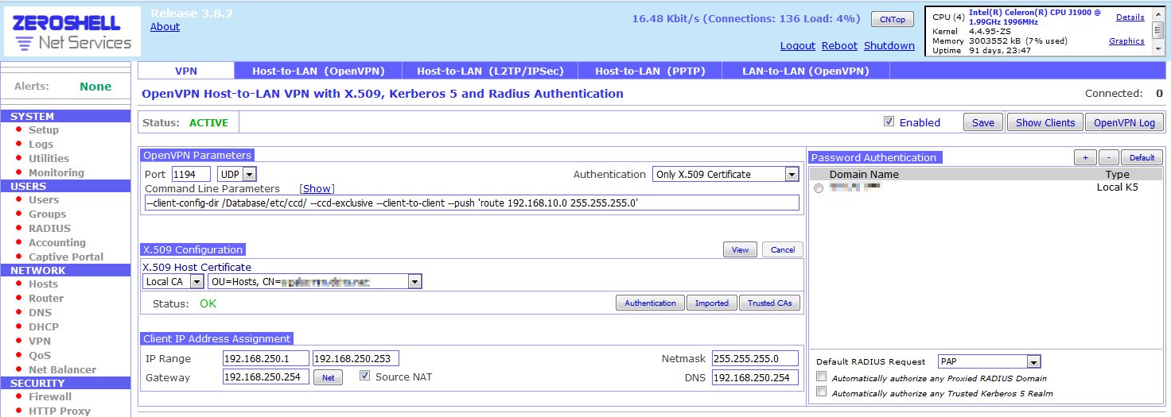Click the IP Range start field 192.168.250.1
1171x417 pixels.
click(x=266, y=358)
